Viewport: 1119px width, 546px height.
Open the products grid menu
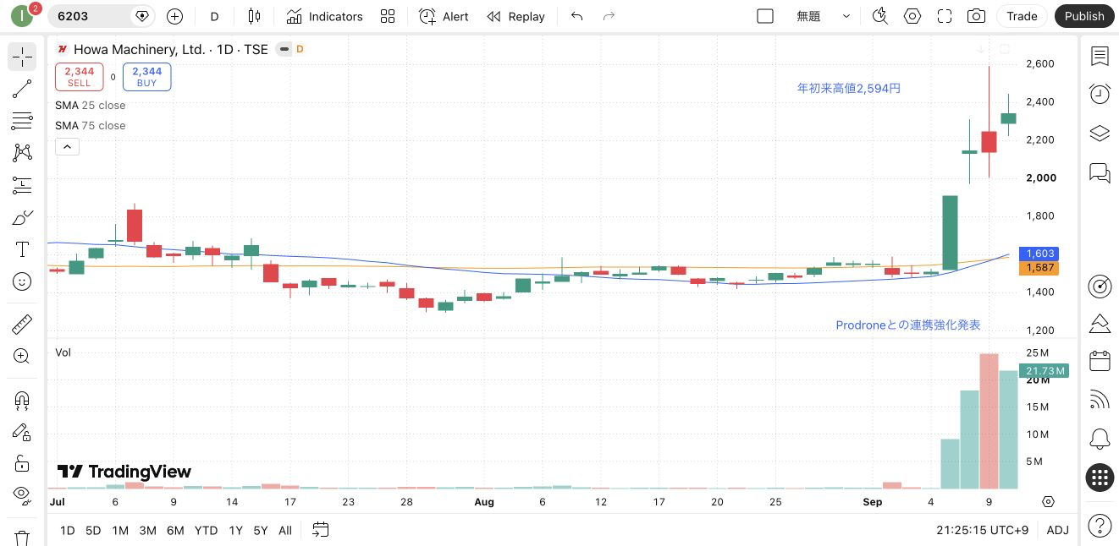click(1100, 478)
